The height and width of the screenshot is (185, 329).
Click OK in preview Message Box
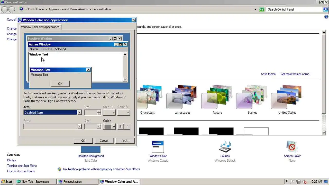(x=60, y=84)
